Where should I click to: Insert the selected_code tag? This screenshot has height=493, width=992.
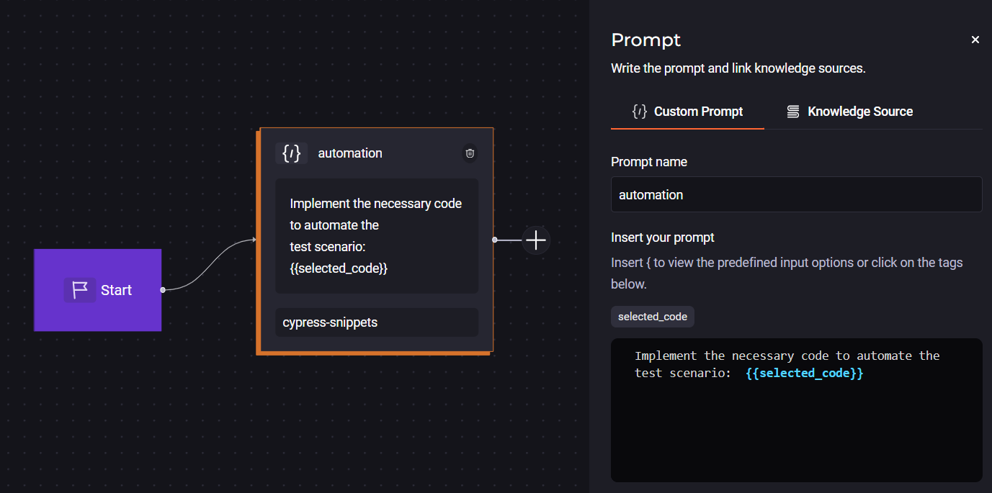tap(652, 317)
